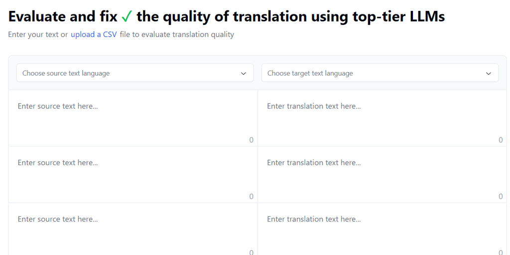Open the upload a CSV link
The image size is (510, 255).
[94, 34]
